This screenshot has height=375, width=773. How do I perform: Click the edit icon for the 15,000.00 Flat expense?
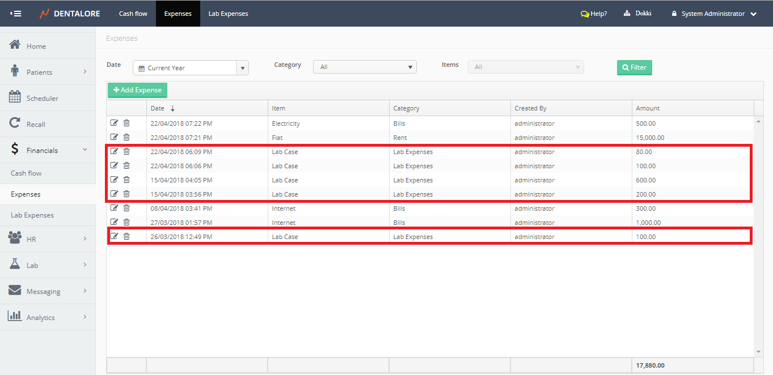pos(114,137)
